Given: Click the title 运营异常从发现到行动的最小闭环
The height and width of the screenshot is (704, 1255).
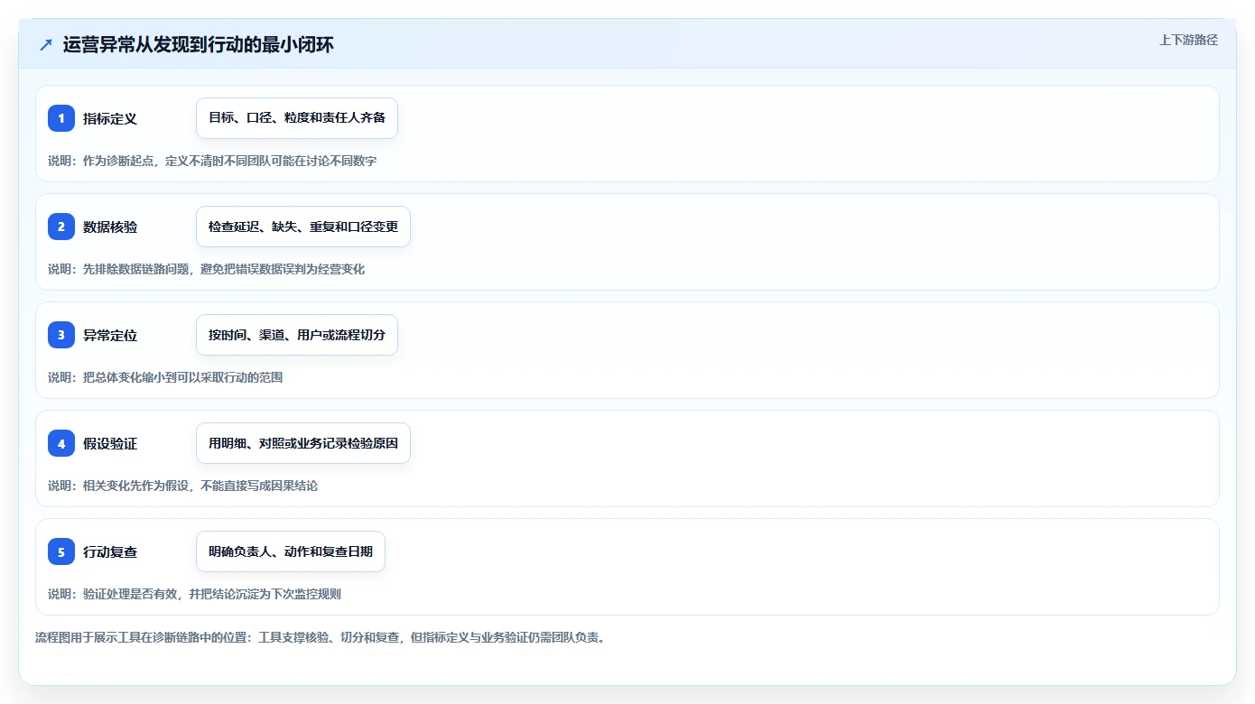Looking at the screenshot, I should 199,44.
